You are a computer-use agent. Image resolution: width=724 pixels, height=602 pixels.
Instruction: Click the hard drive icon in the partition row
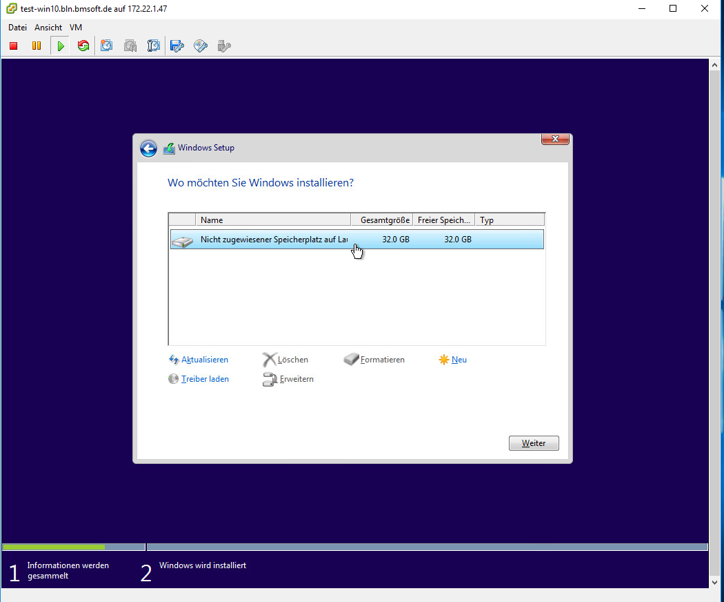click(183, 241)
